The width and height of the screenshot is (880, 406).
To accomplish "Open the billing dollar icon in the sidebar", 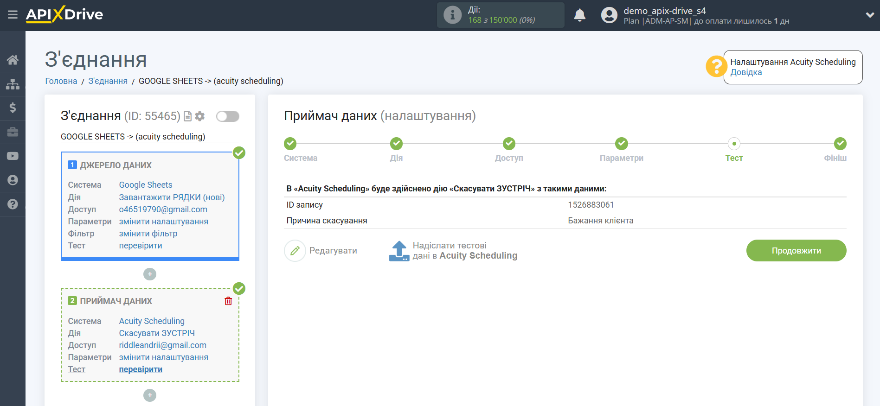I will coord(13,108).
